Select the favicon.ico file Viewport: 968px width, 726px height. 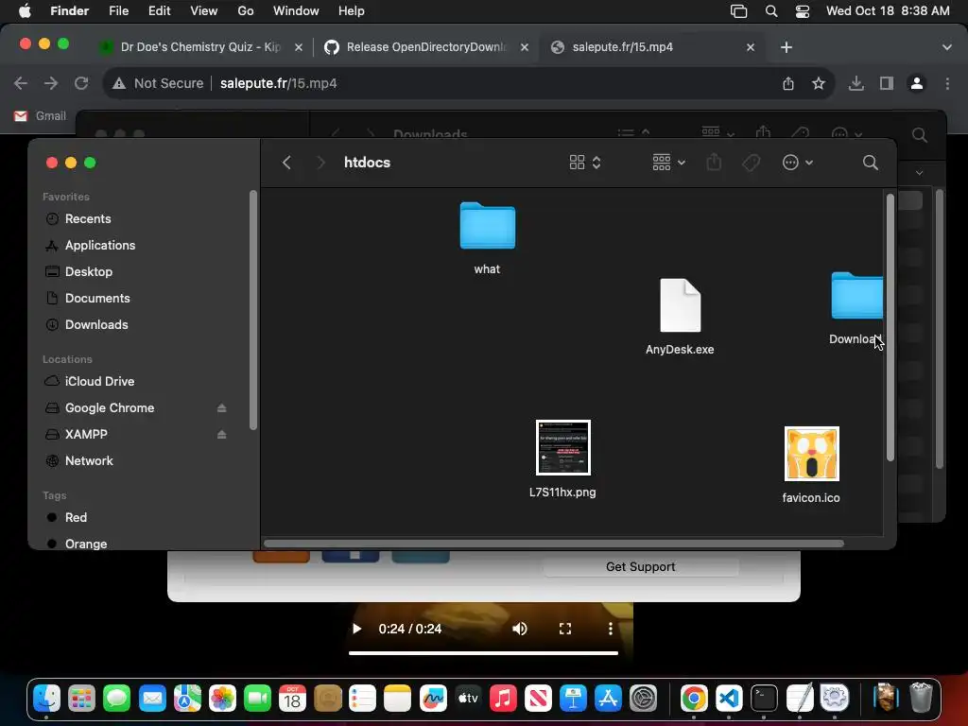click(x=811, y=454)
